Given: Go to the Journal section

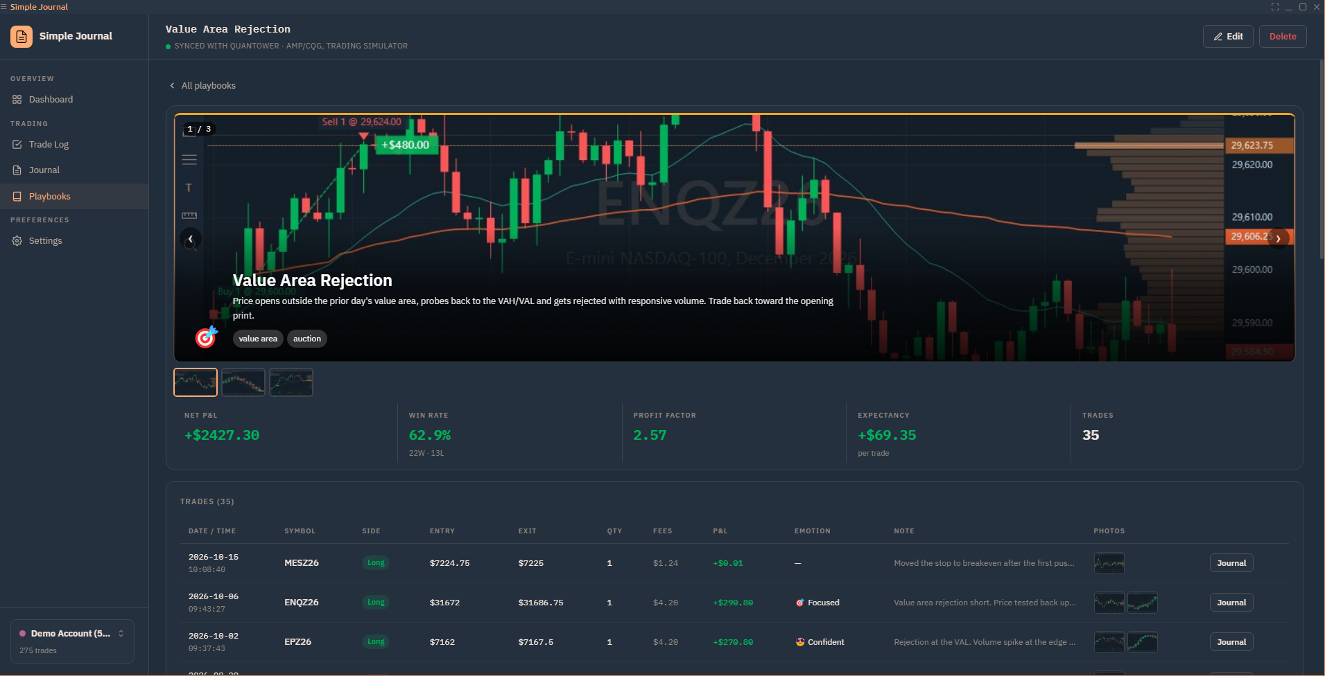Looking at the screenshot, I should pos(74,170).
